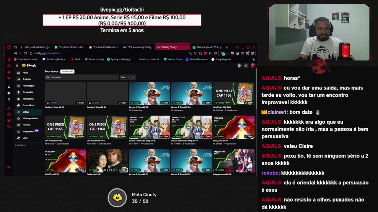The width and height of the screenshot is (378, 212).
Task: Click the send/play arrow icon in toolbar
Action: [210, 53]
